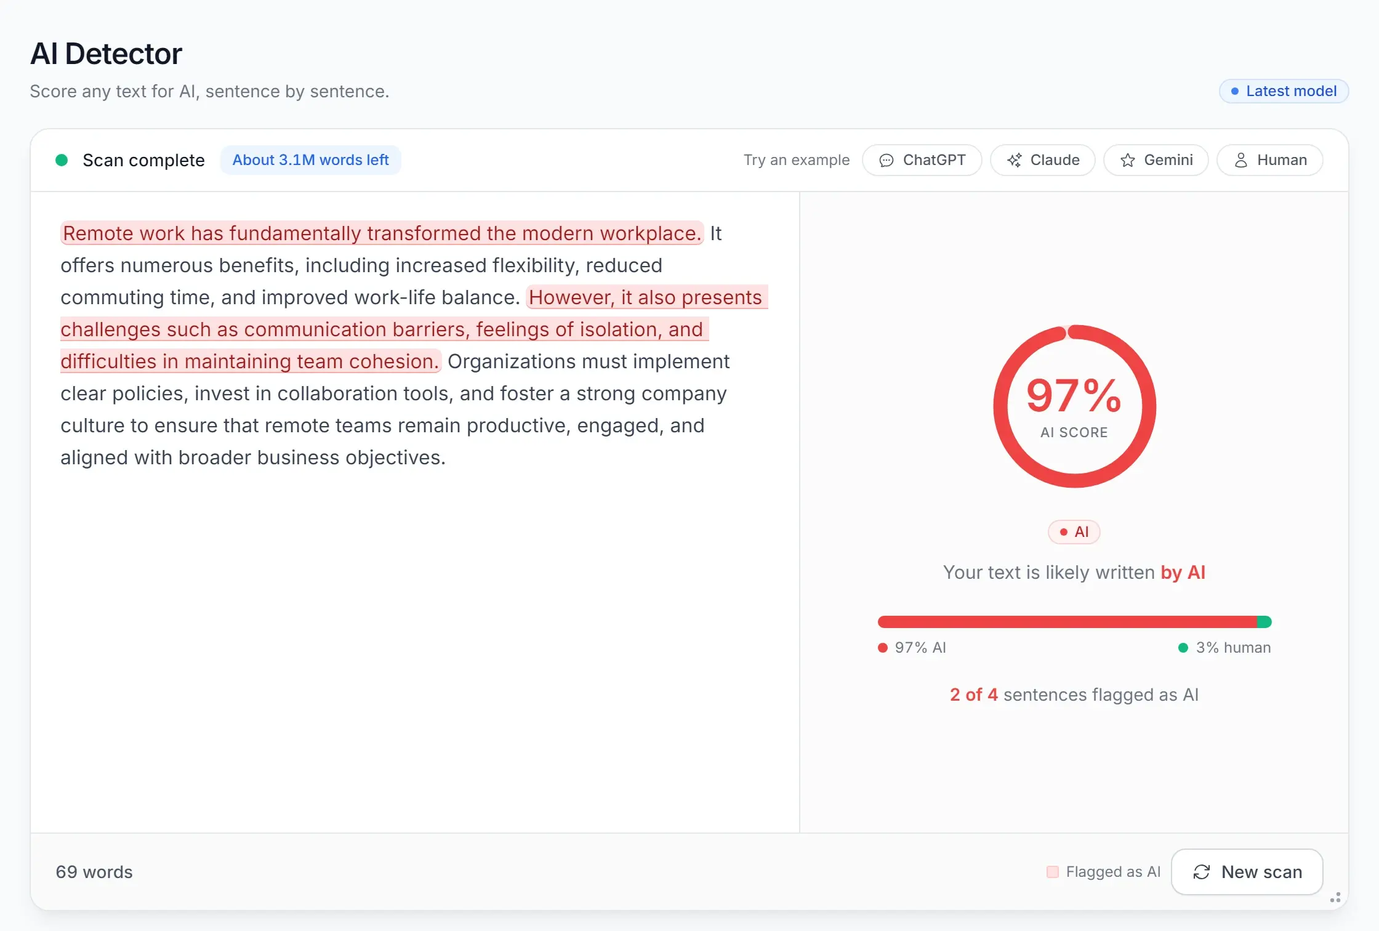Viewport: 1379px width, 931px height.
Task: Click the 'Flagged as AI' legend text
Action: pyautogui.click(x=1113, y=872)
